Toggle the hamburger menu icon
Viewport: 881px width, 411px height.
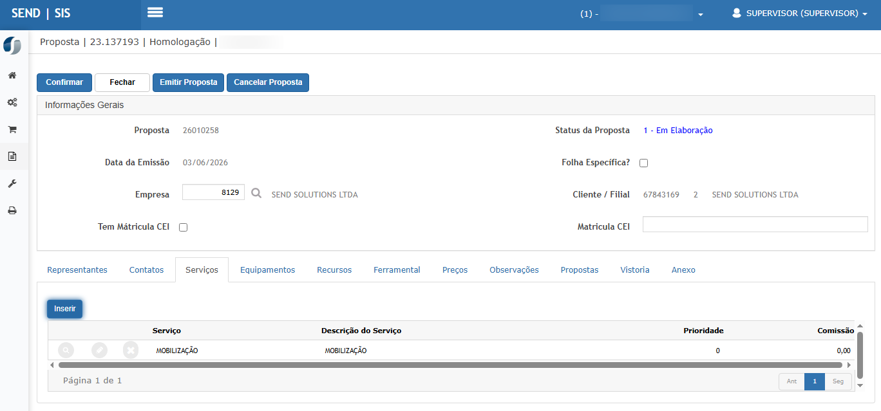coord(155,12)
